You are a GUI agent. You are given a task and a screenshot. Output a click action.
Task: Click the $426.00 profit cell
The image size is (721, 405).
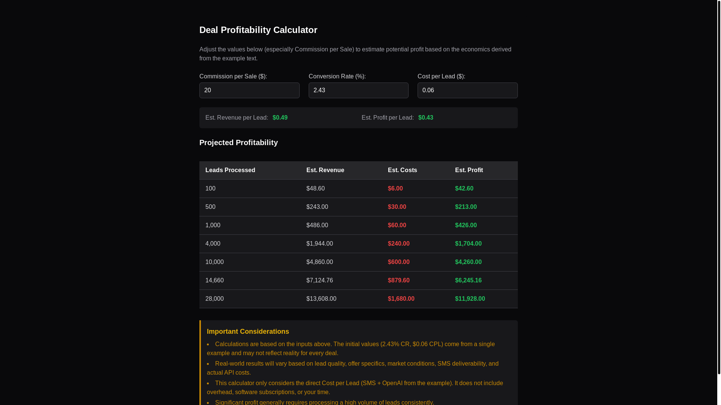coord(483,225)
